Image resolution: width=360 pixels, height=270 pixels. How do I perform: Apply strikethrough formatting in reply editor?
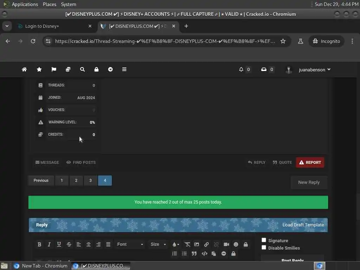[x=69, y=244]
